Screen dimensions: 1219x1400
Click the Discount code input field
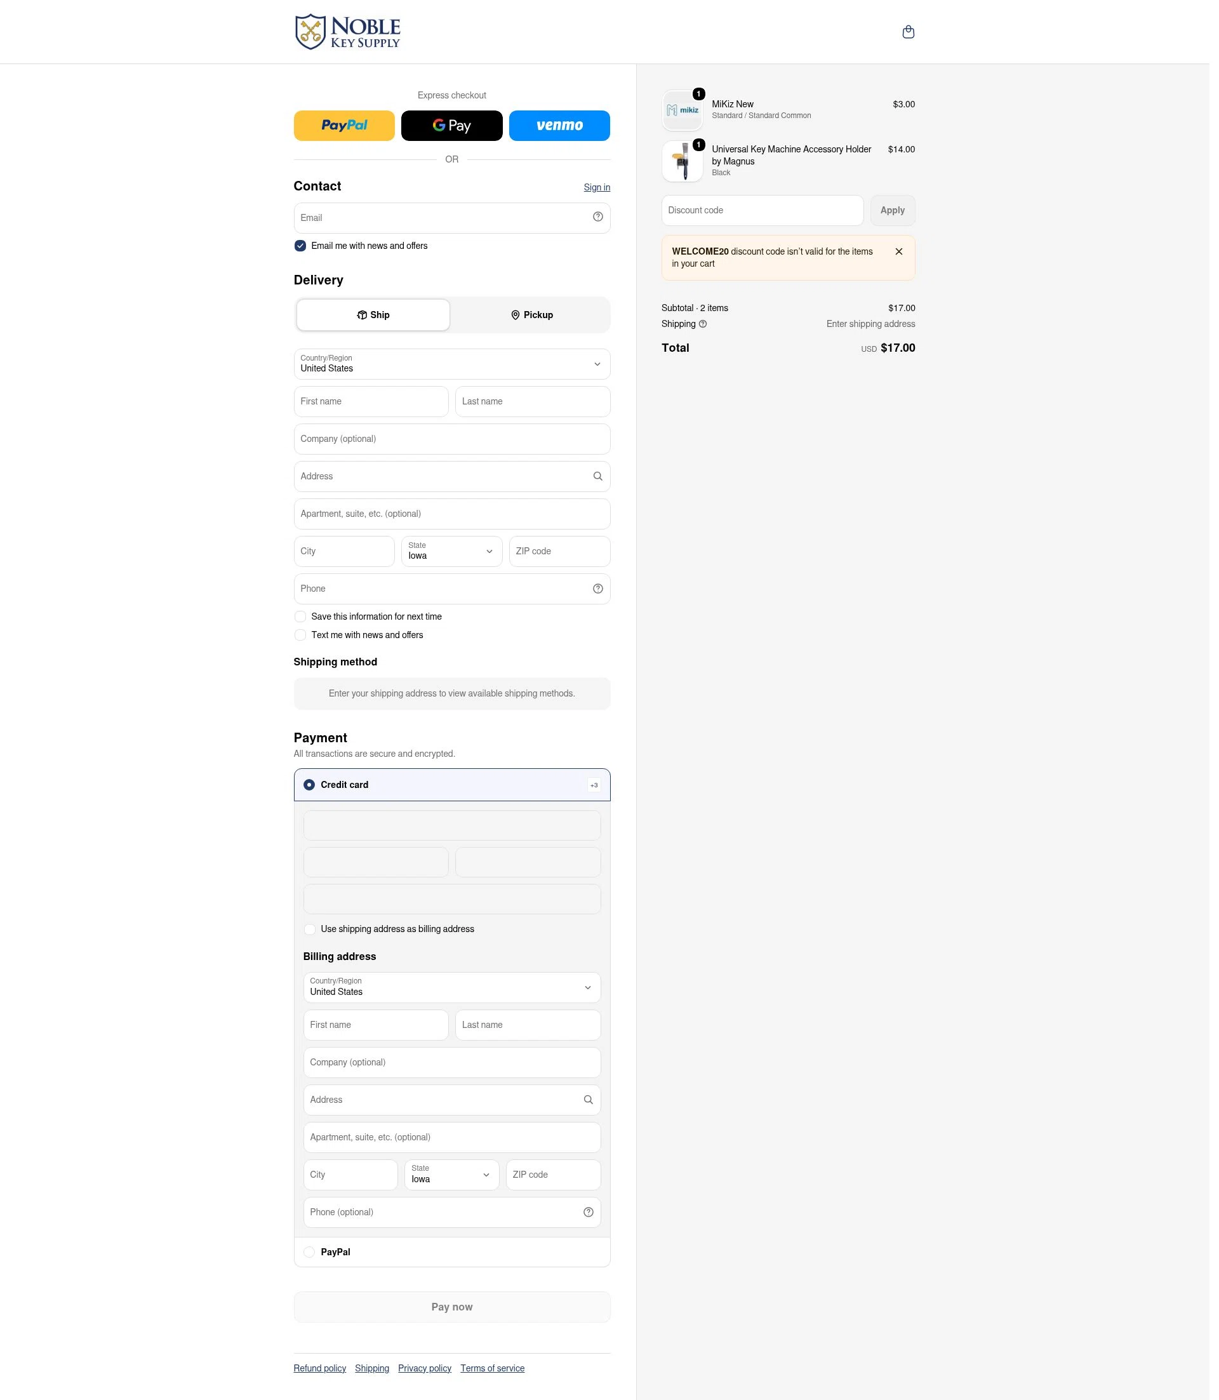coord(768,211)
